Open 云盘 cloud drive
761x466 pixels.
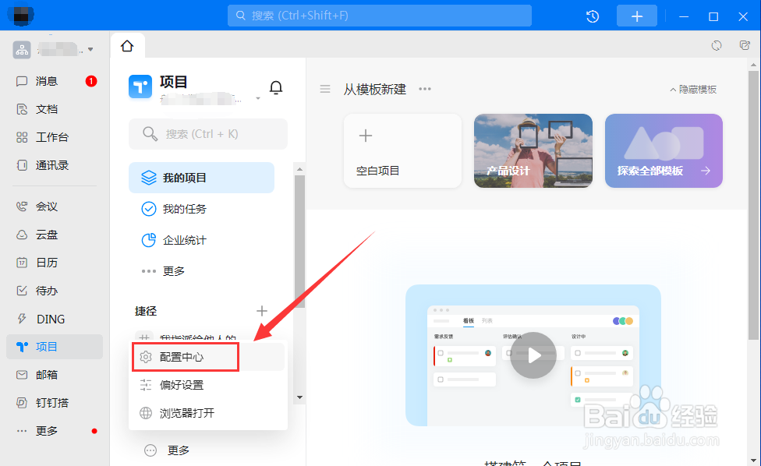(x=55, y=235)
